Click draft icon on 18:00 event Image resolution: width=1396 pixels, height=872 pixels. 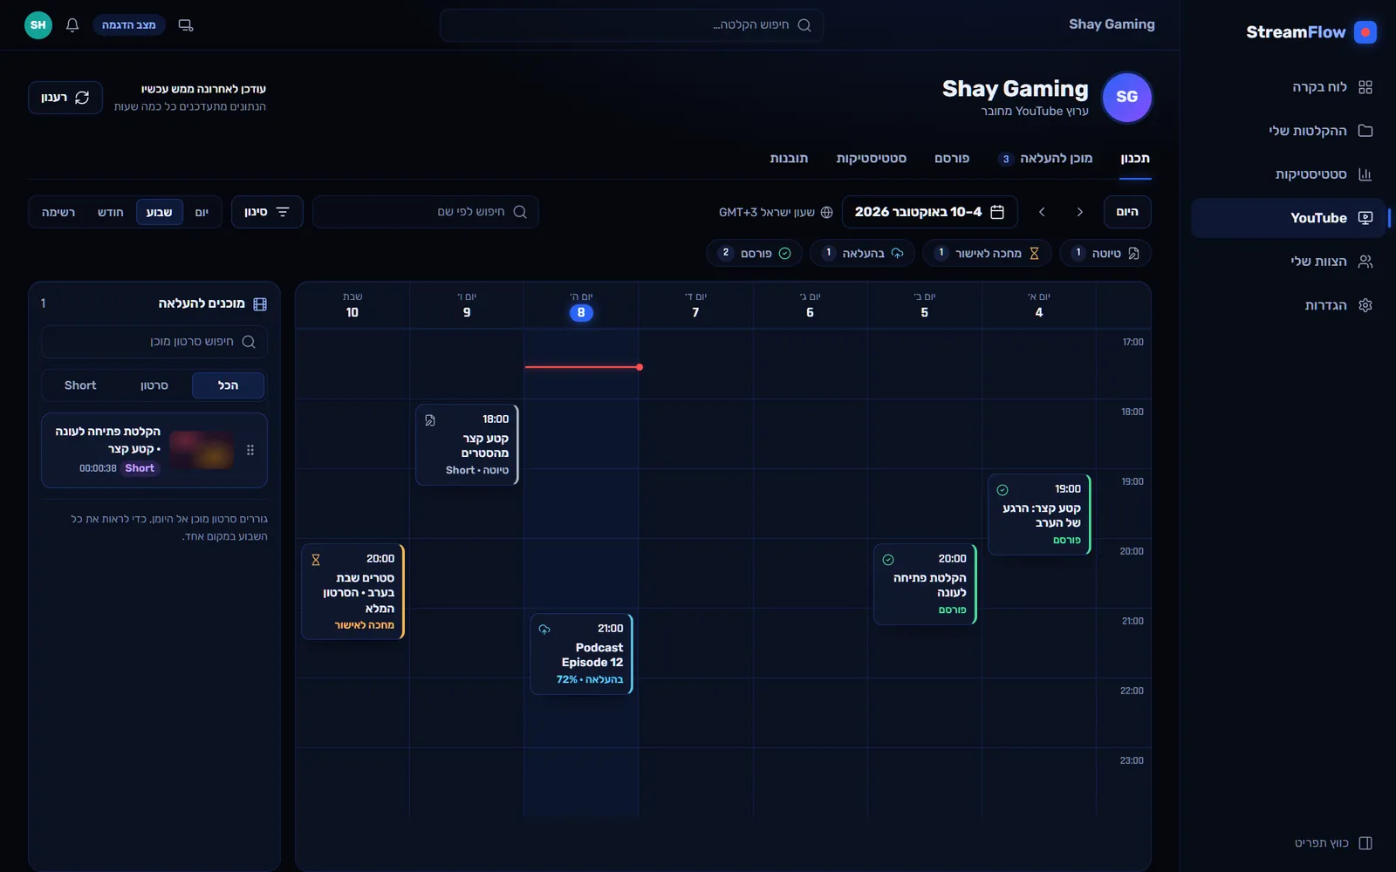point(430,420)
